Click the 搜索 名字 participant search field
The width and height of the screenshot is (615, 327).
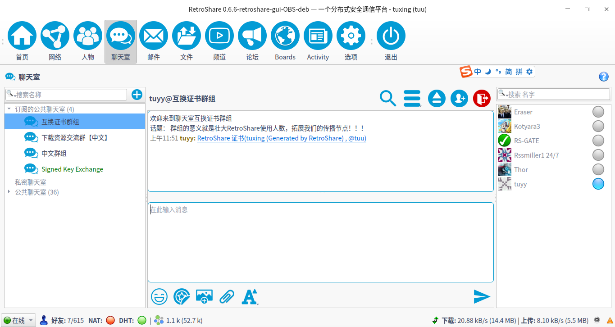(x=554, y=94)
